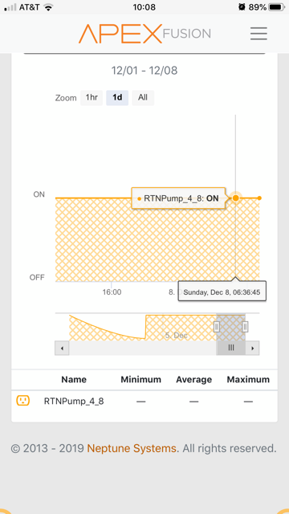Click the left range handle in navigator
The height and width of the screenshot is (514, 289).
pos(217,327)
